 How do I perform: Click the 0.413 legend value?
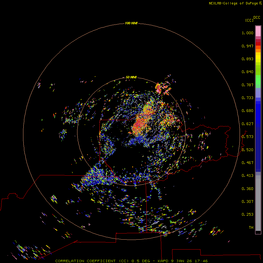click(x=248, y=176)
